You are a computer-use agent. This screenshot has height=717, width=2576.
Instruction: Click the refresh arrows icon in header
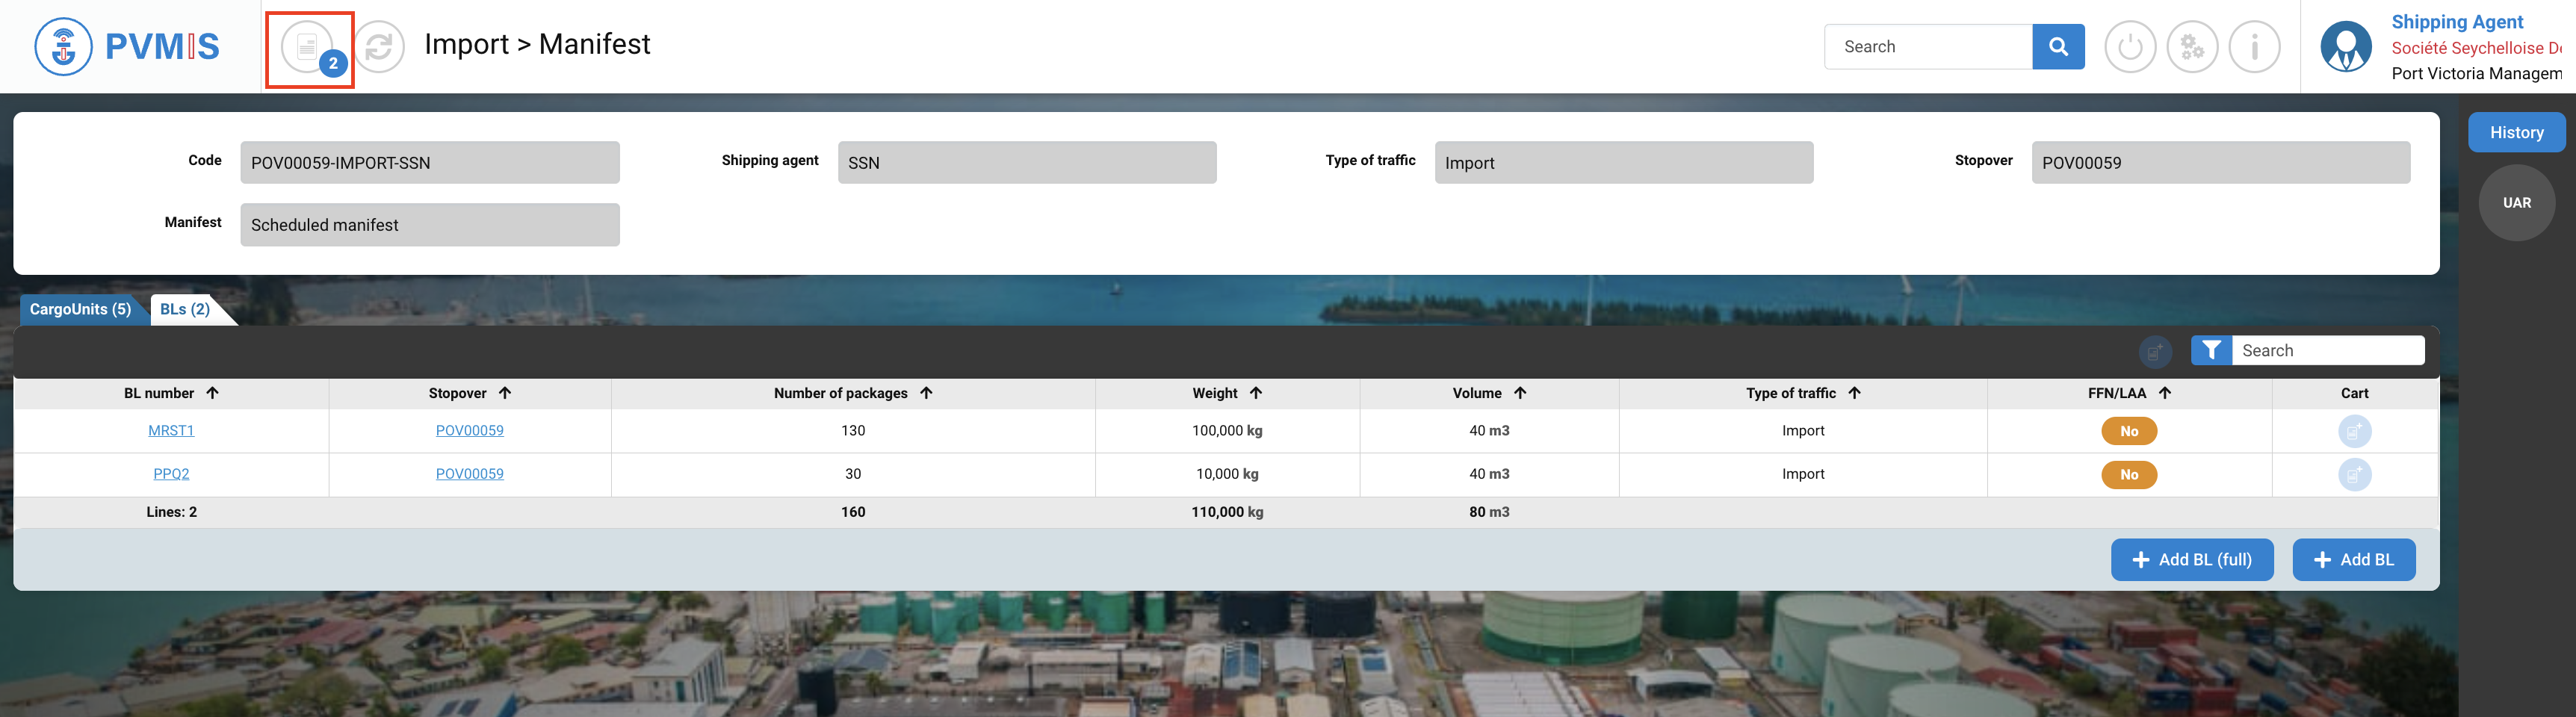tap(379, 47)
